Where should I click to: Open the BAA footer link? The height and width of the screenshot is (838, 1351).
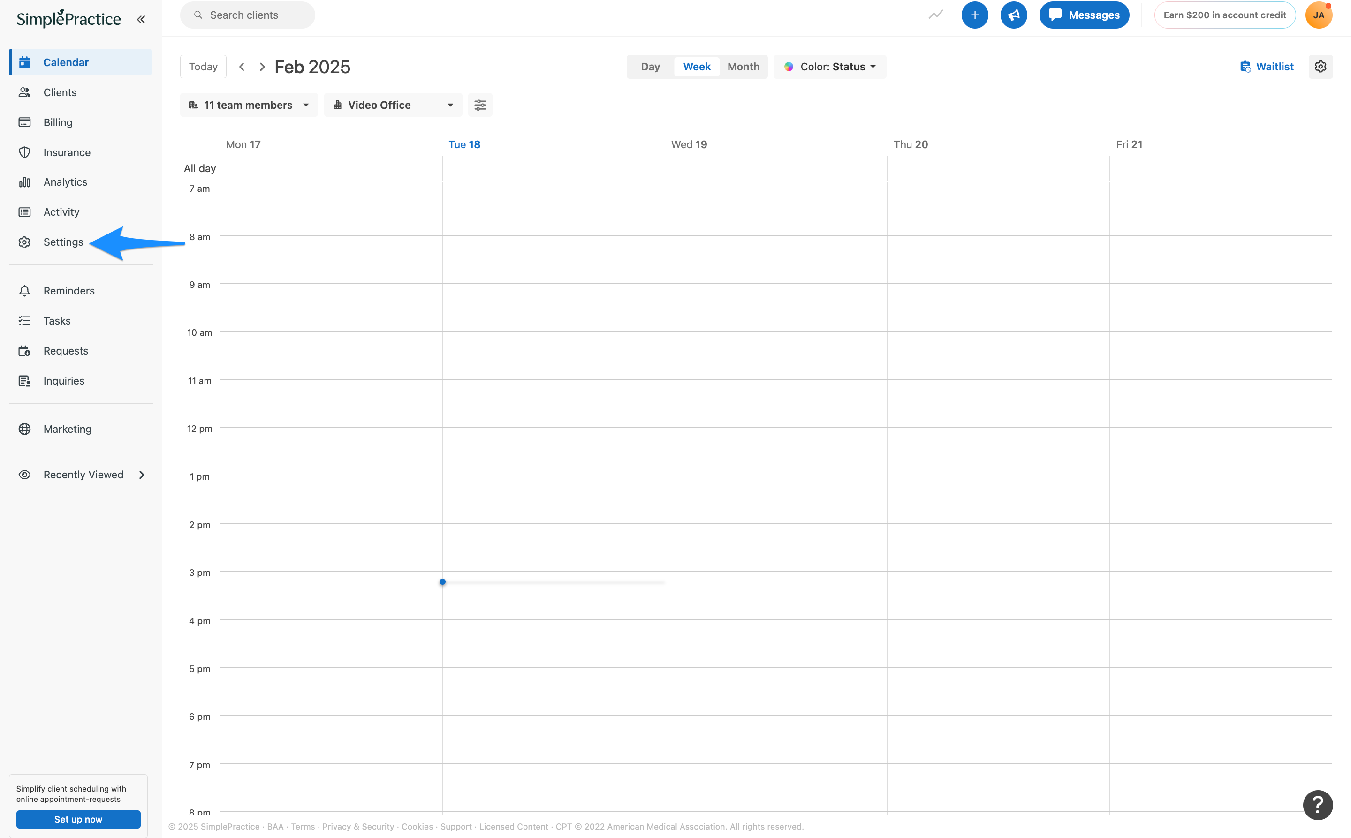point(275,826)
